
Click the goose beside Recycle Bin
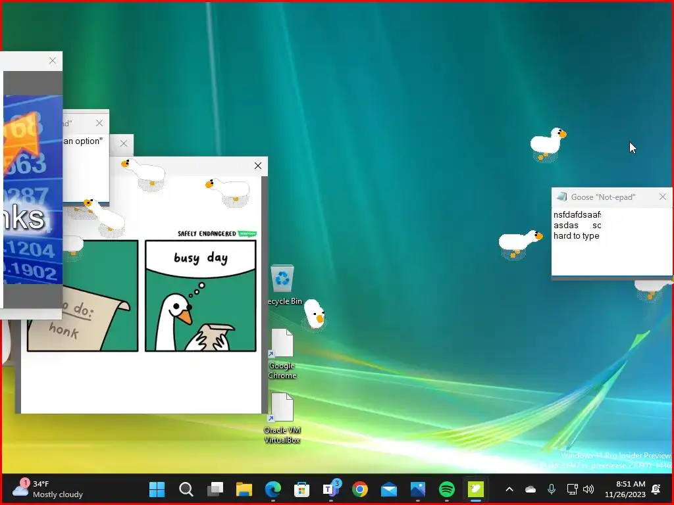click(314, 314)
